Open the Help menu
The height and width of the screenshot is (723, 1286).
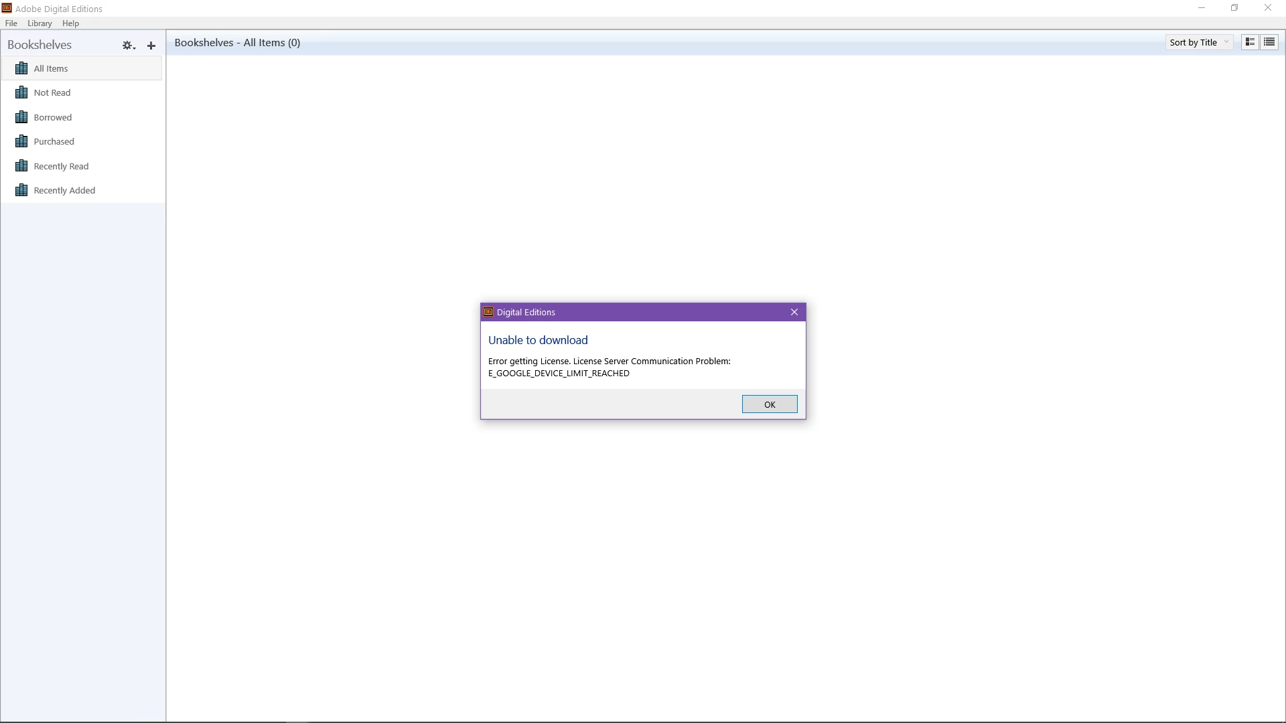click(x=70, y=23)
